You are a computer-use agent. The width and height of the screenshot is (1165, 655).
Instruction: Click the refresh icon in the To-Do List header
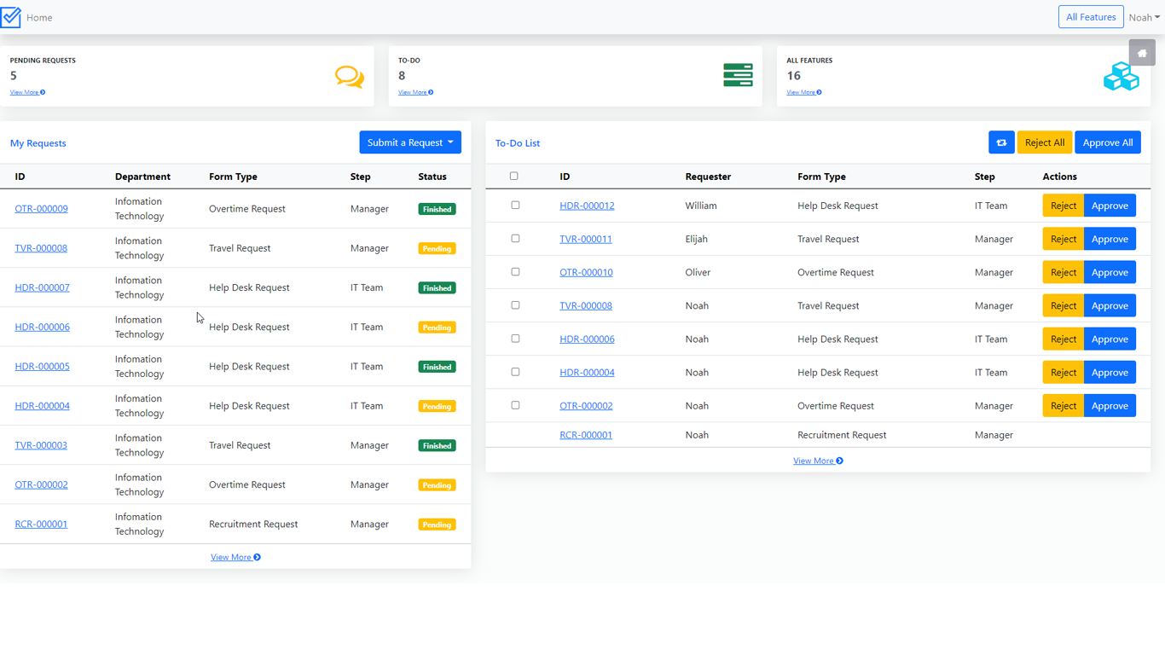tap(1001, 142)
